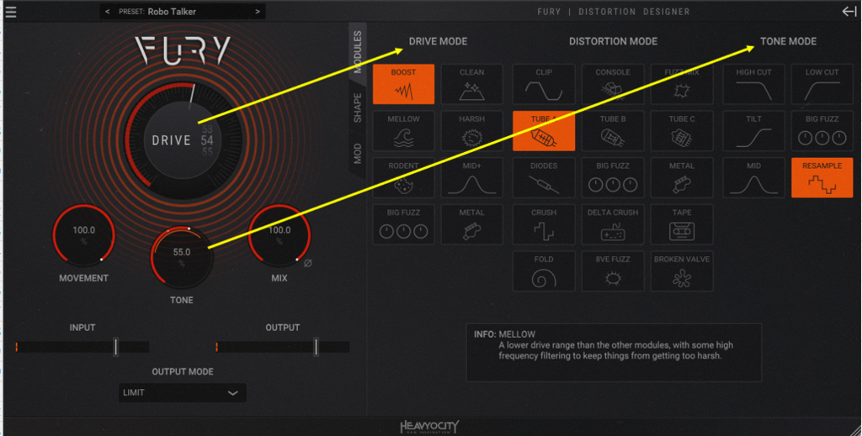862x436 pixels.
Task: Select Metal in Drive Mode column
Action: [x=471, y=224]
